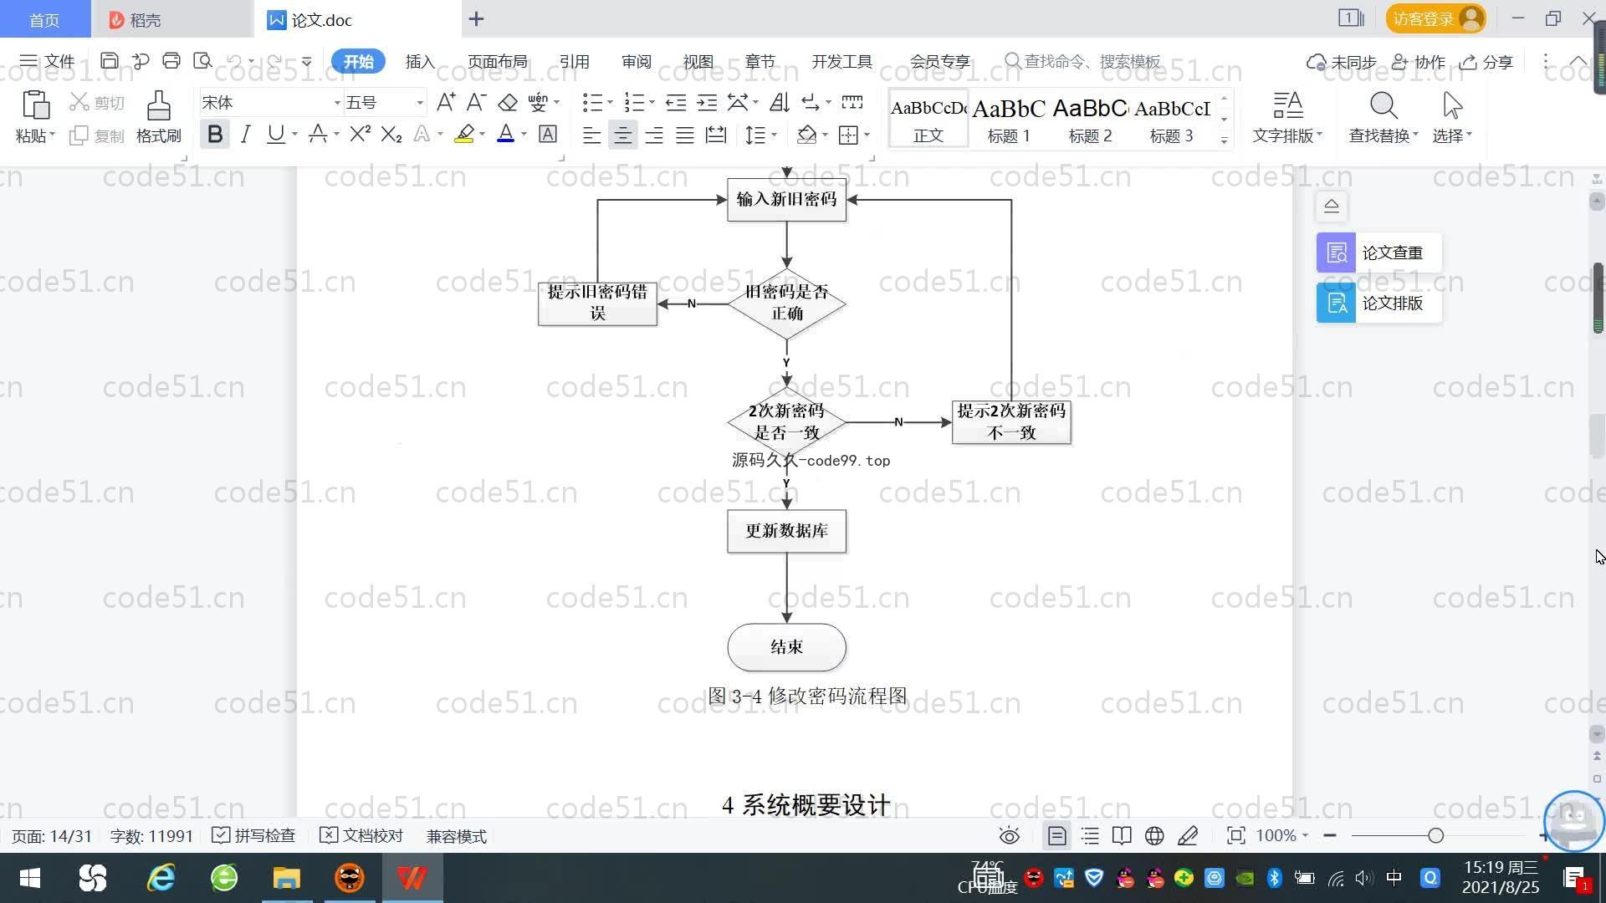Click the unsynced (未同步) status button

[x=1342, y=62]
